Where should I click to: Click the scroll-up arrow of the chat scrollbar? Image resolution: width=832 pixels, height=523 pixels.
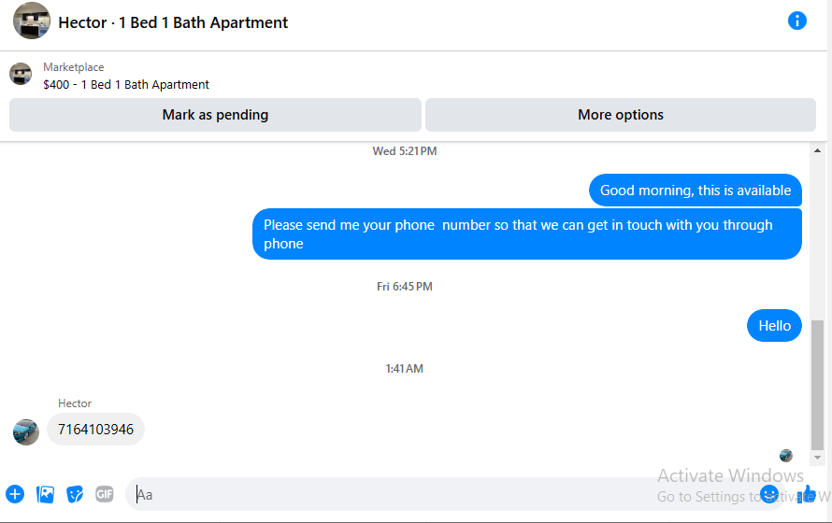click(817, 151)
